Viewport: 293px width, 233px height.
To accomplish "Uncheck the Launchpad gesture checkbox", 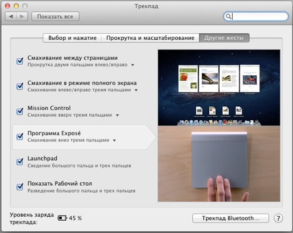I will click(x=20, y=161).
